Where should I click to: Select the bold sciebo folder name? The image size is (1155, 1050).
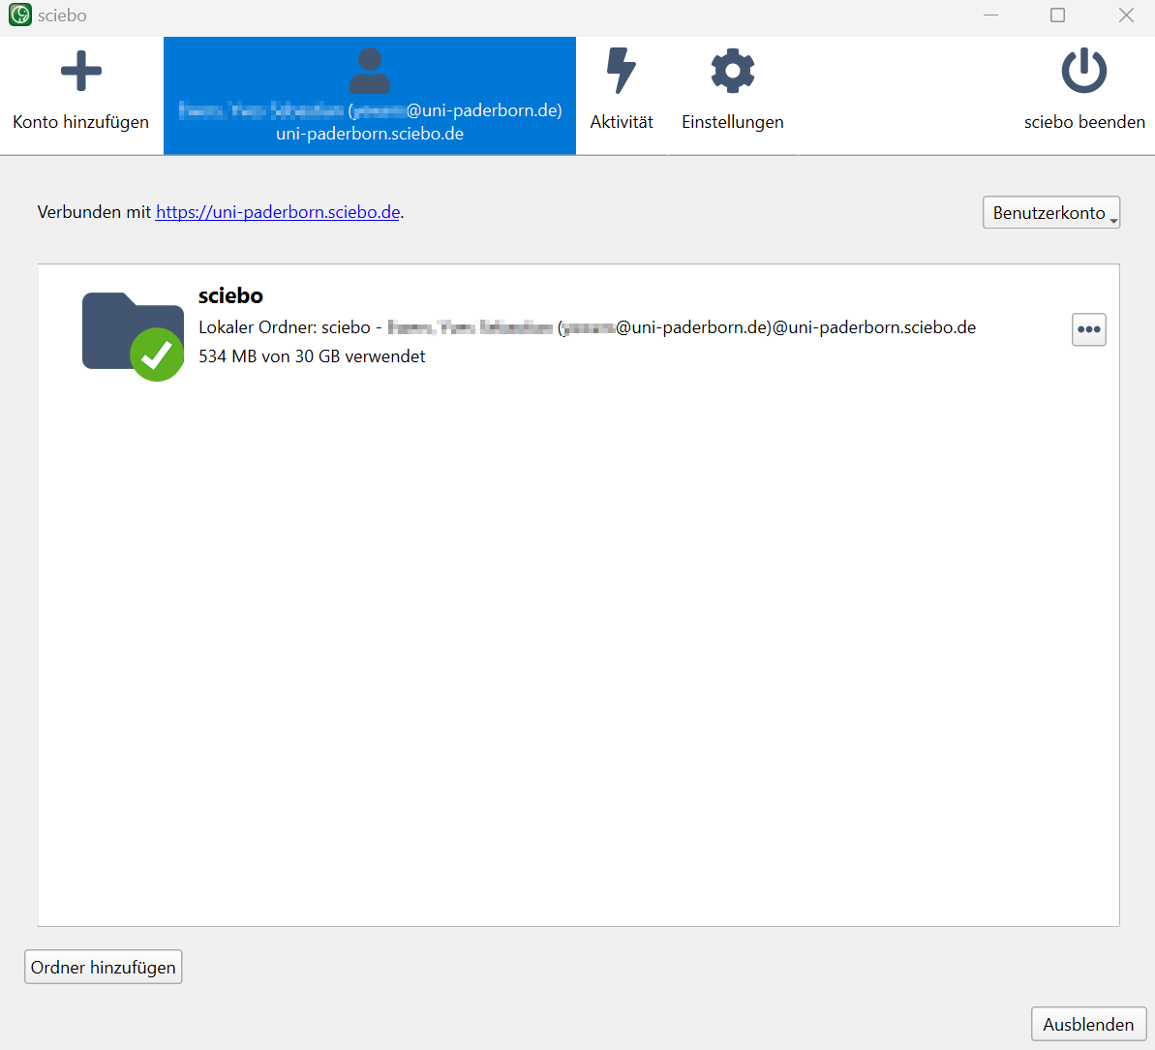[230, 295]
